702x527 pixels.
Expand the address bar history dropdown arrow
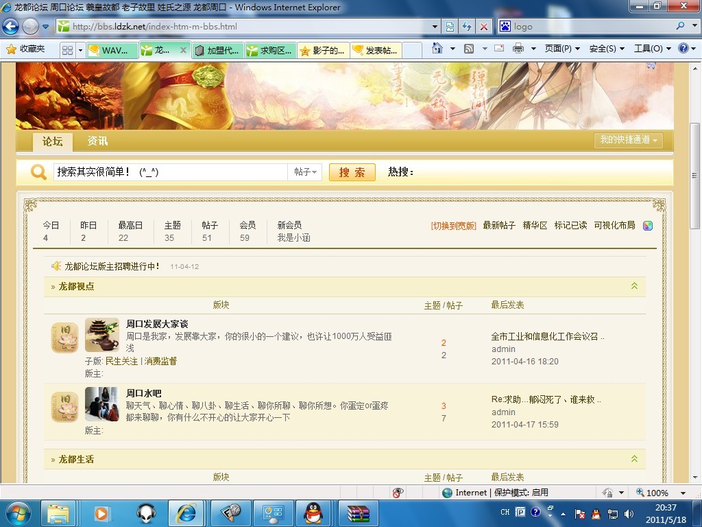pos(435,27)
